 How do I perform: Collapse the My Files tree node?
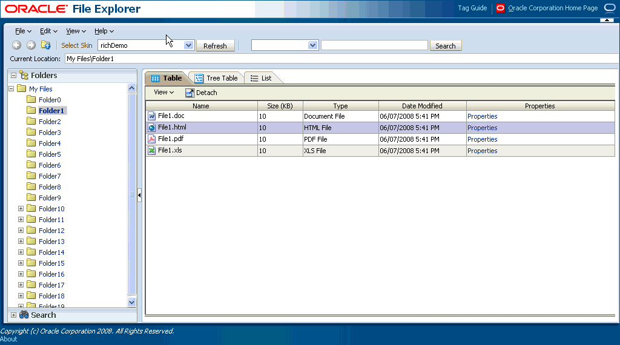tap(12, 88)
